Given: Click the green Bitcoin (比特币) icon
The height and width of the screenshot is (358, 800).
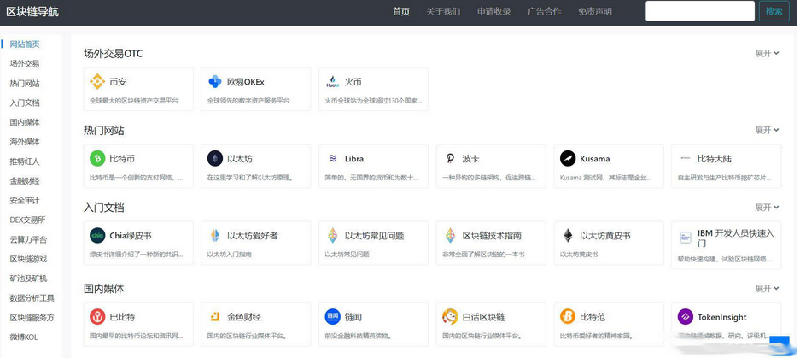Looking at the screenshot, I should click(x=97, y=159).
